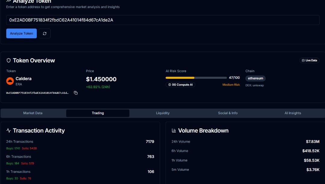The width and height of the screenshot is (325, 184).
Task: Click the Transaction Activity heading
Action: point(39,130)
